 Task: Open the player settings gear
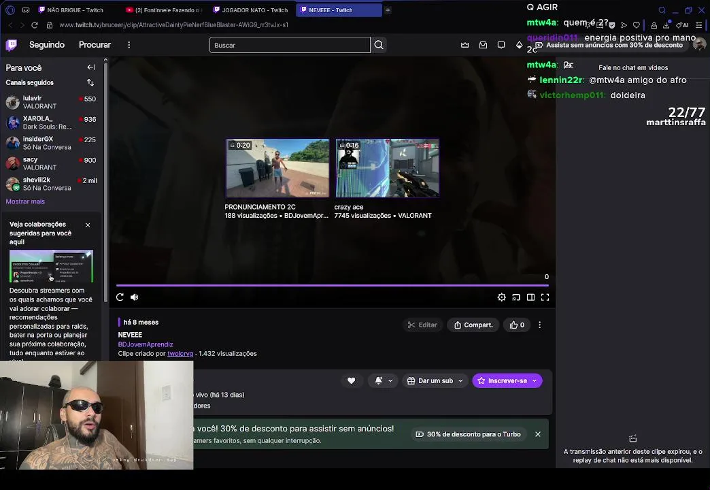(x=502, y=297)
